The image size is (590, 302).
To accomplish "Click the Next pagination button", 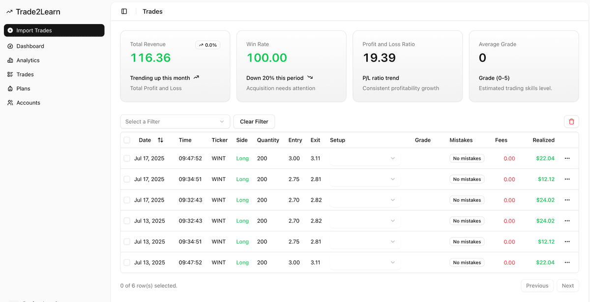I will tap(567, 286).
